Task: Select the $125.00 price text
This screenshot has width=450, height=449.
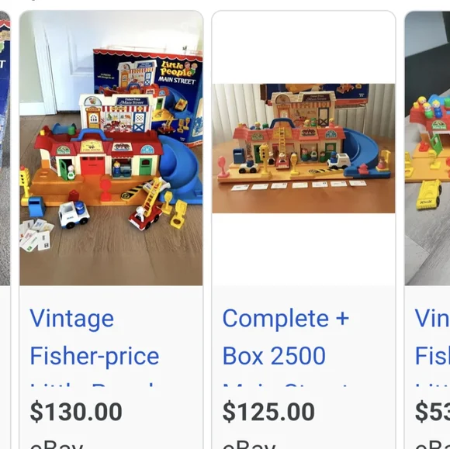Action: [268, 412]
